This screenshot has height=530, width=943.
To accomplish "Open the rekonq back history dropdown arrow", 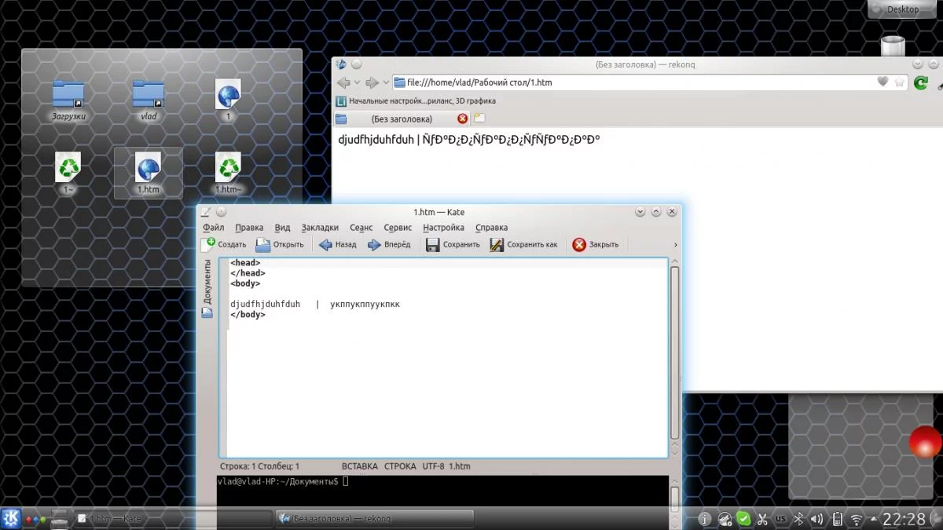I will (358, 82).
